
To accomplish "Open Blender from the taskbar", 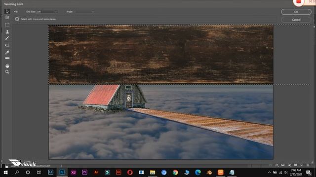I will (209, 173).
